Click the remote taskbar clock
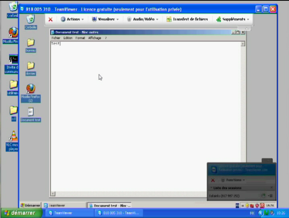Viewport: 289px width, 218px height. [x=270, y=206]
